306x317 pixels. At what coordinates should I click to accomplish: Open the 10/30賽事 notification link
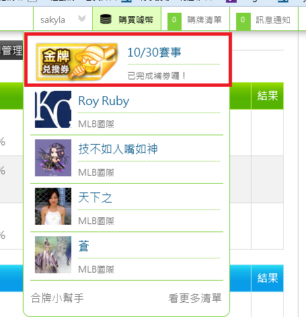click(x=154, y=52)
